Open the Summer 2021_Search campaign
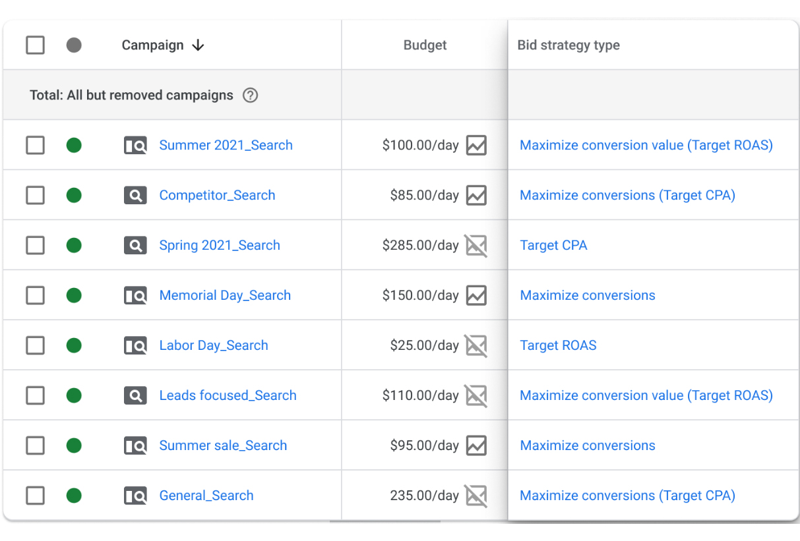The height and width of the screenshot is (541, 800). [x=226, y=145]
